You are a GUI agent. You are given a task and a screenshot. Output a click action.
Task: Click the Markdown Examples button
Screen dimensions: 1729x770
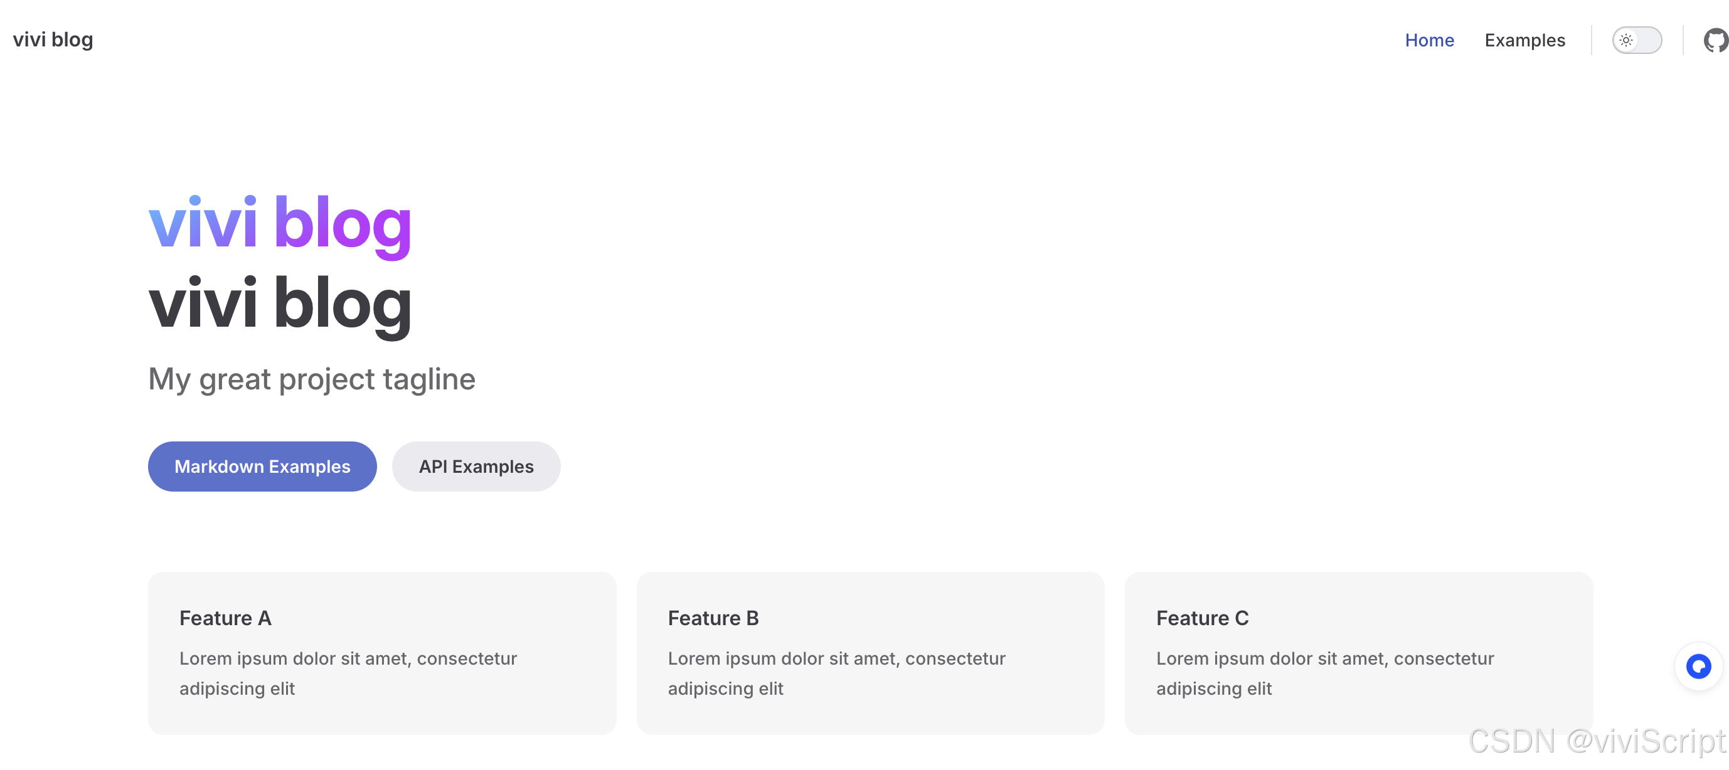click(262, 466)
